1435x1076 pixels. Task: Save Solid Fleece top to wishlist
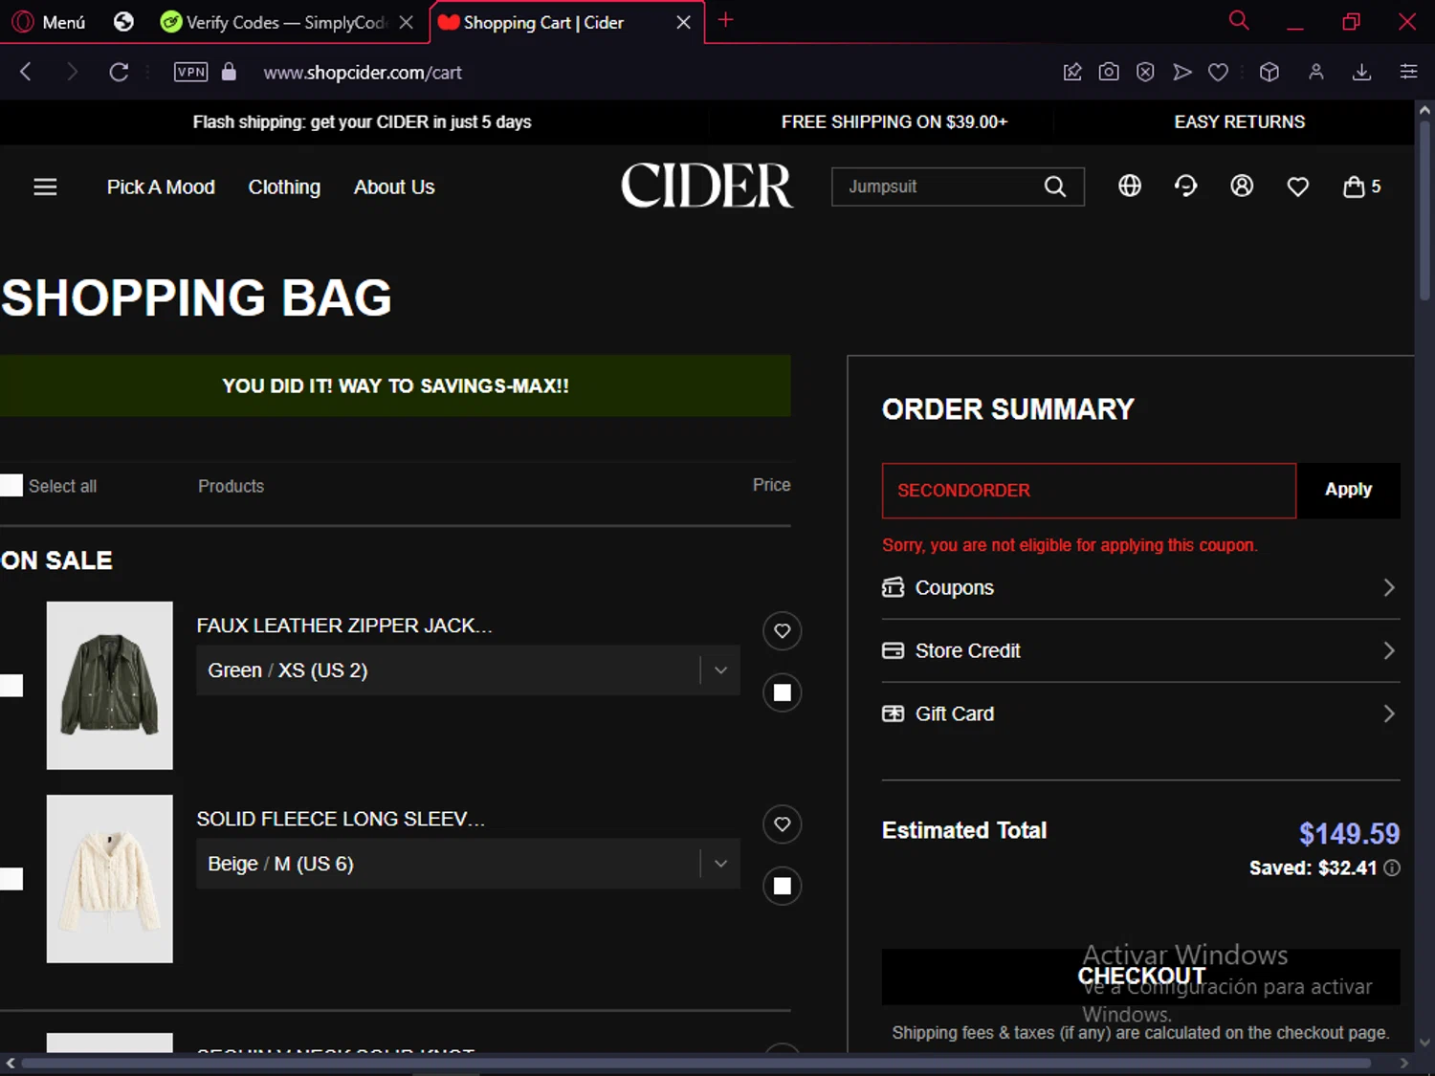coord(782,823)
